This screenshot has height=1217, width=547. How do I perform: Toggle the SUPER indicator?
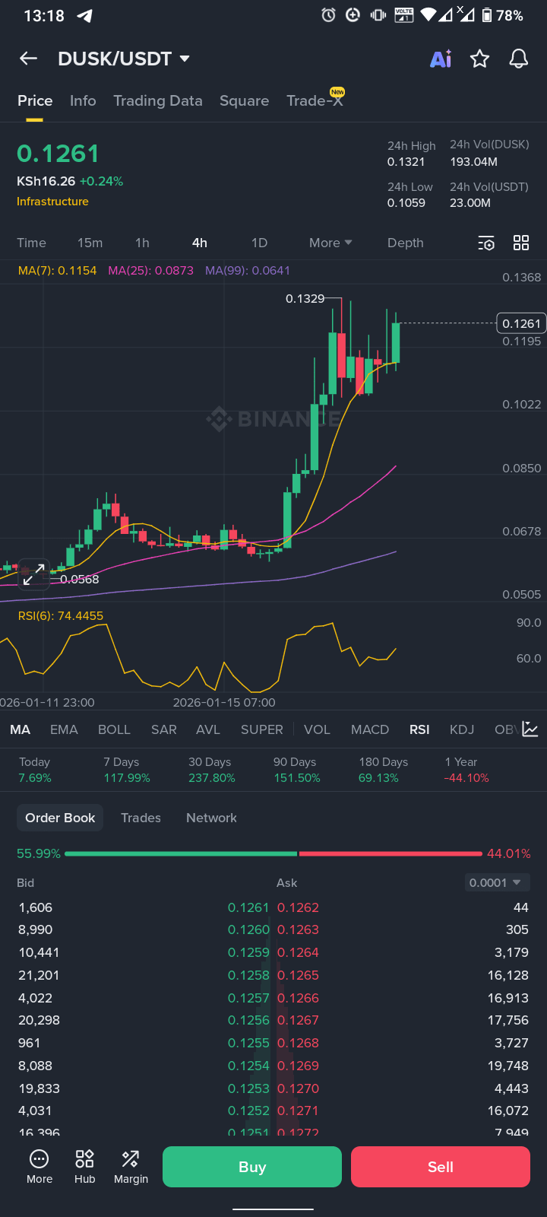[x=261, y=729]
